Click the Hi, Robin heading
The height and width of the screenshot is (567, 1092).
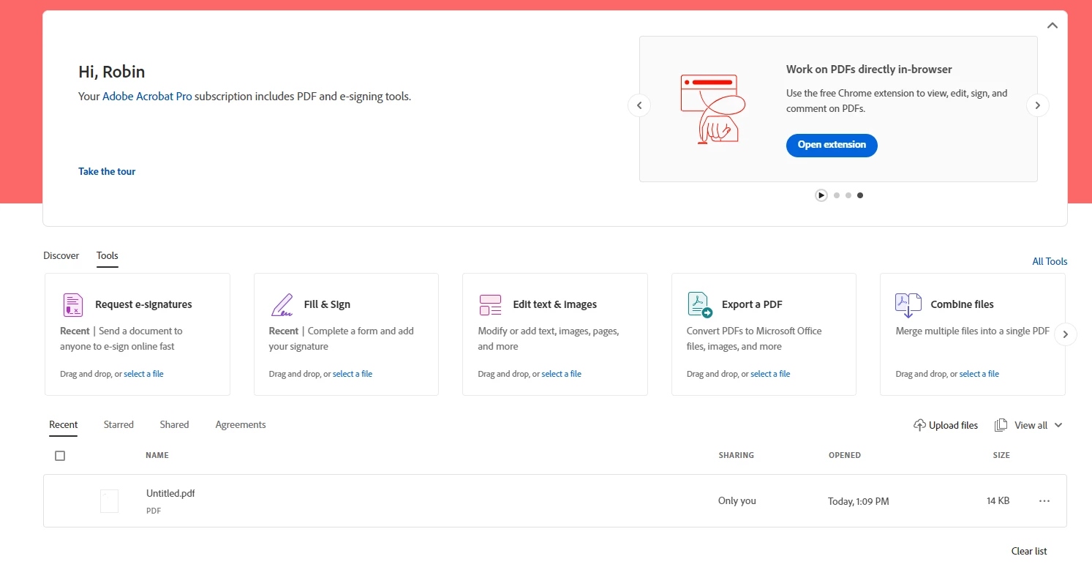click(112, 72)
